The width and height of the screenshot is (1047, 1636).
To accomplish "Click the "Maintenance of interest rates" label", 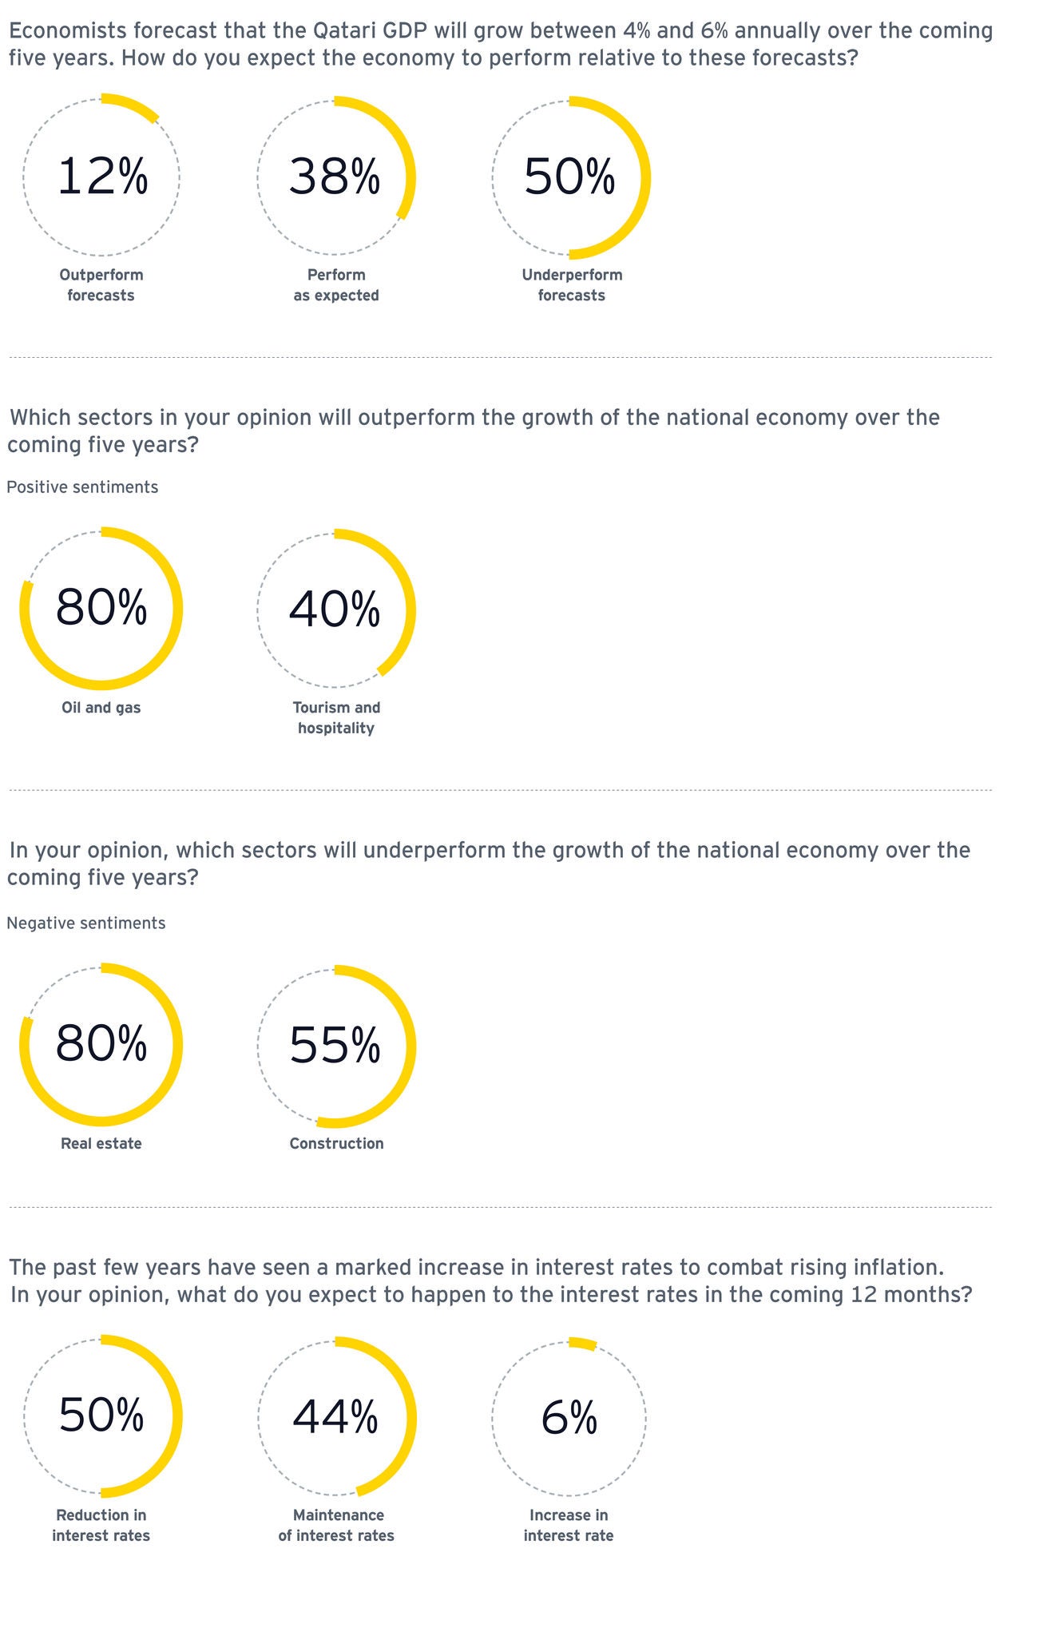I will [x=336, y=1525].
